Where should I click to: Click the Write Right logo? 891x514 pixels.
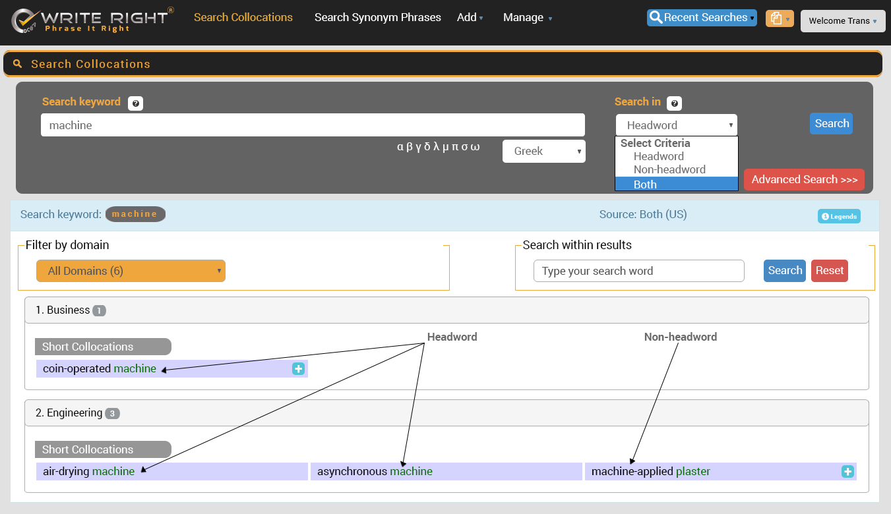(x=92, y=20)
